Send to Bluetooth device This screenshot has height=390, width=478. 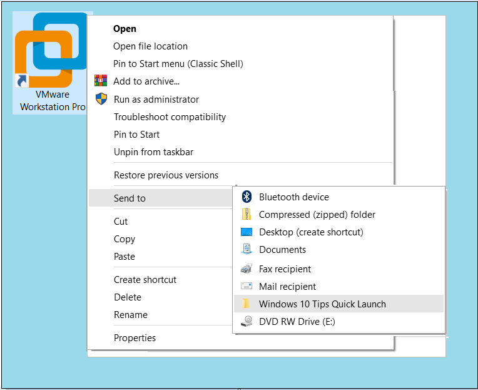pos(338,197)
